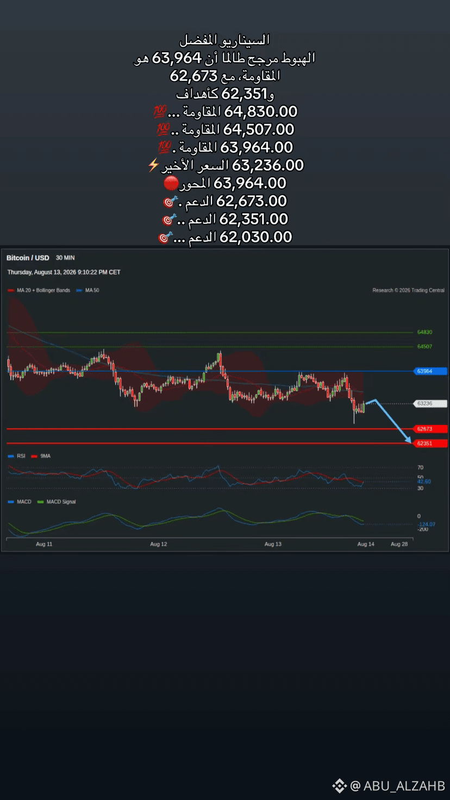Click the red 62351 support price tag
Viewport: 450px width, 800px height.
tap(430, 443)
